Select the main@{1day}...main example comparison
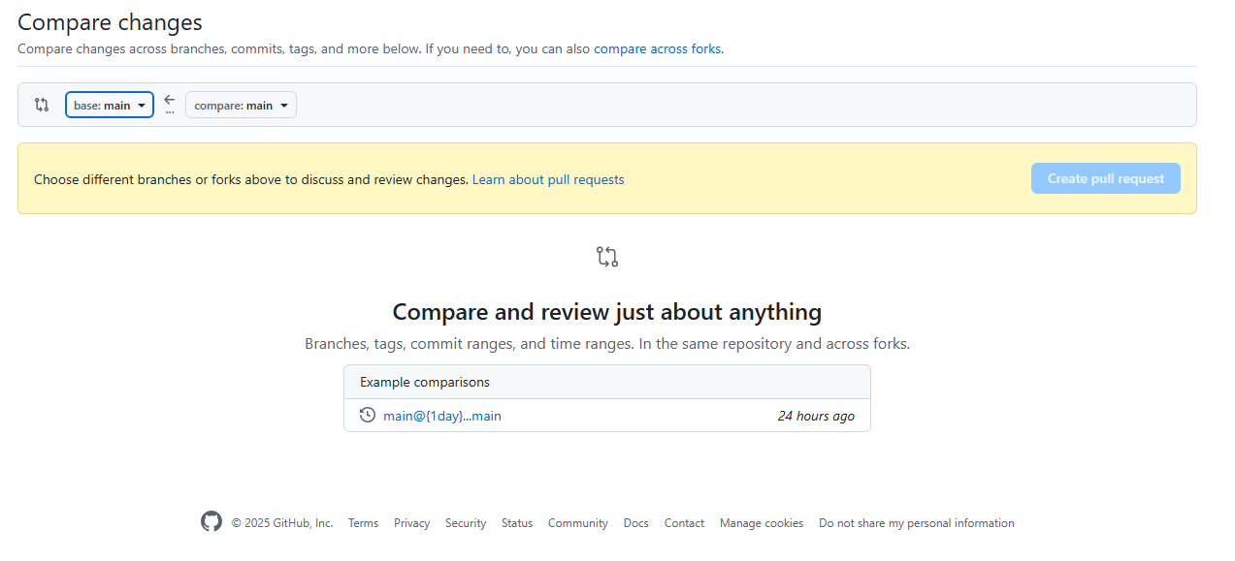This screenshot has width=1235, height=561. 441,415
